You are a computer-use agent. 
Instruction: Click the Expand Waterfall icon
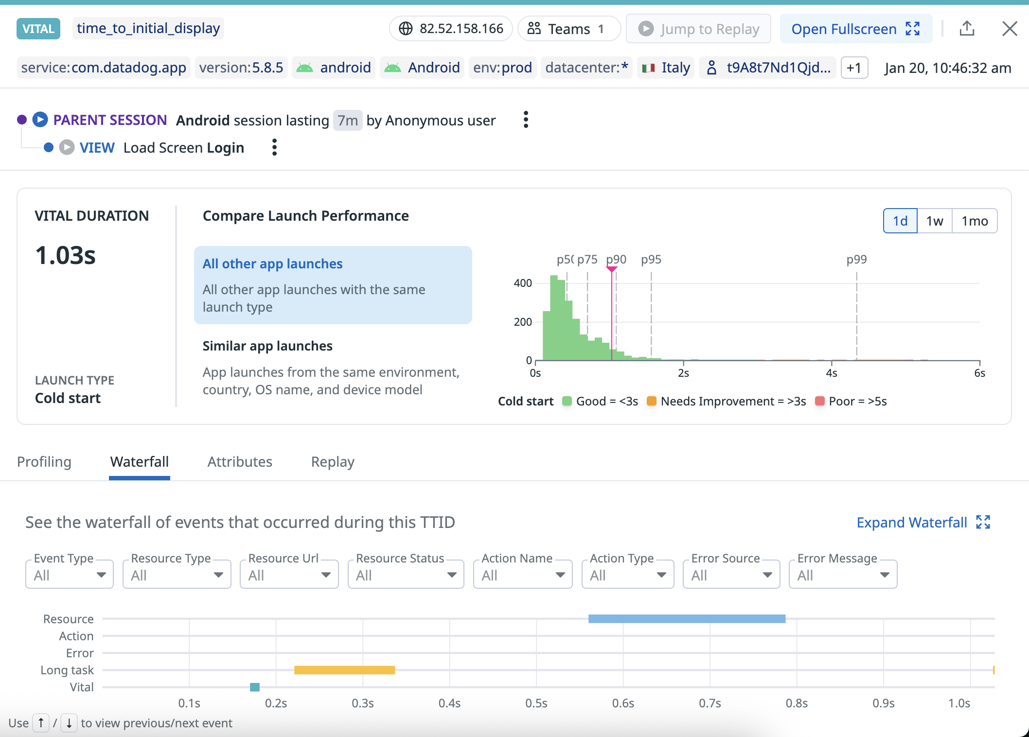click(x=983, y=522)
